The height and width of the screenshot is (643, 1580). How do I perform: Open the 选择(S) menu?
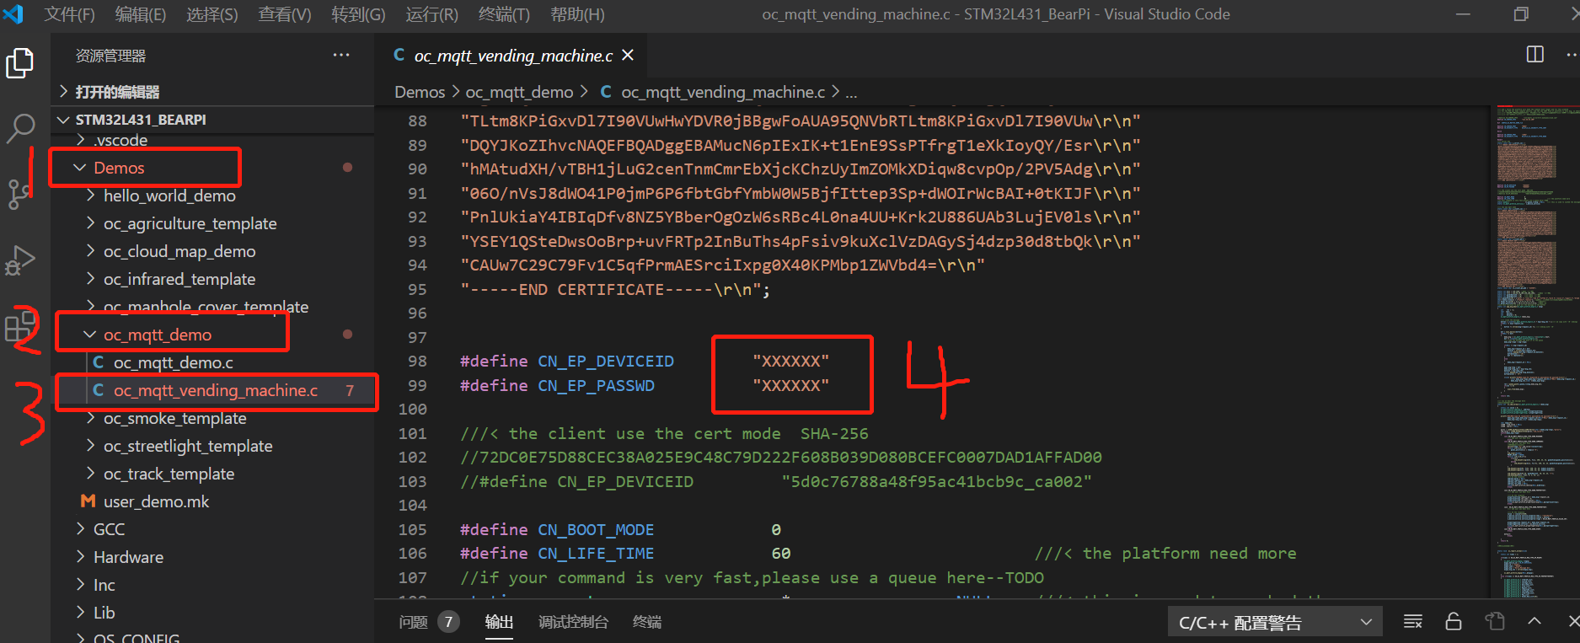coord(212,14)
